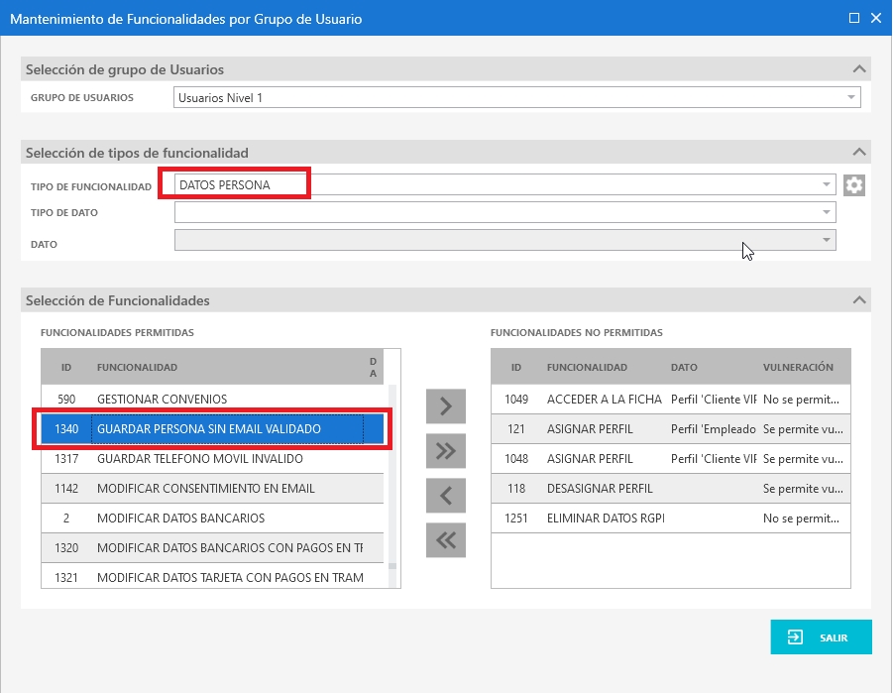Viewport: 893px width, 693px height.
Task: Select row MODIFICAR DATOS BANCARIOS with ID 2
Action: point(212,519)
